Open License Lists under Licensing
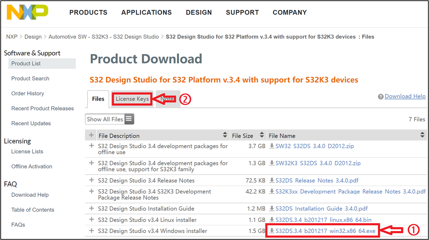This screenshot has width=429, height=240. pyautogui.click(x=27, y=151)
